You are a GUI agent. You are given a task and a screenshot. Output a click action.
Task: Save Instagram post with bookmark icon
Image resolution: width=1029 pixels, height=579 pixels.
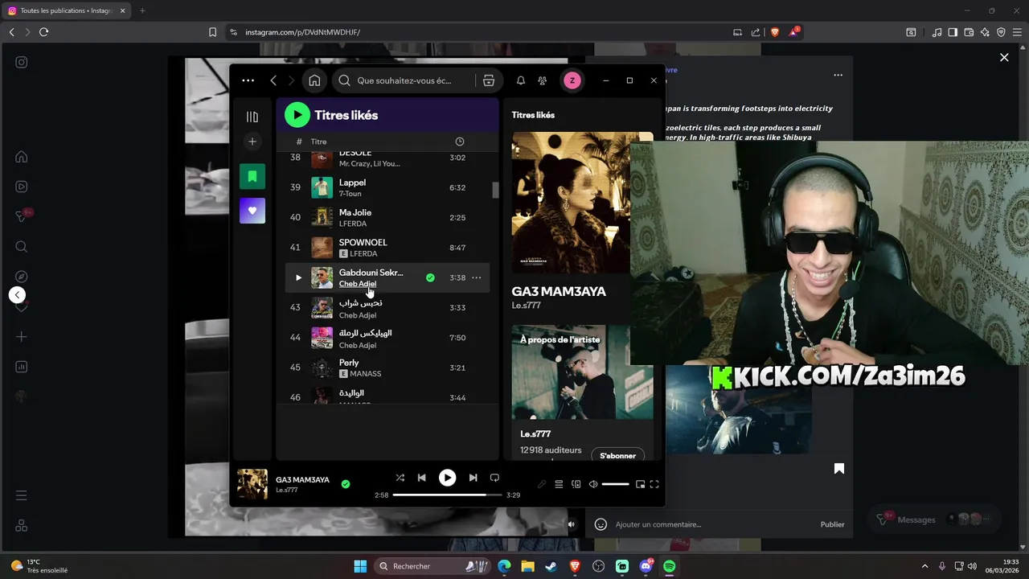click(839, 468)
